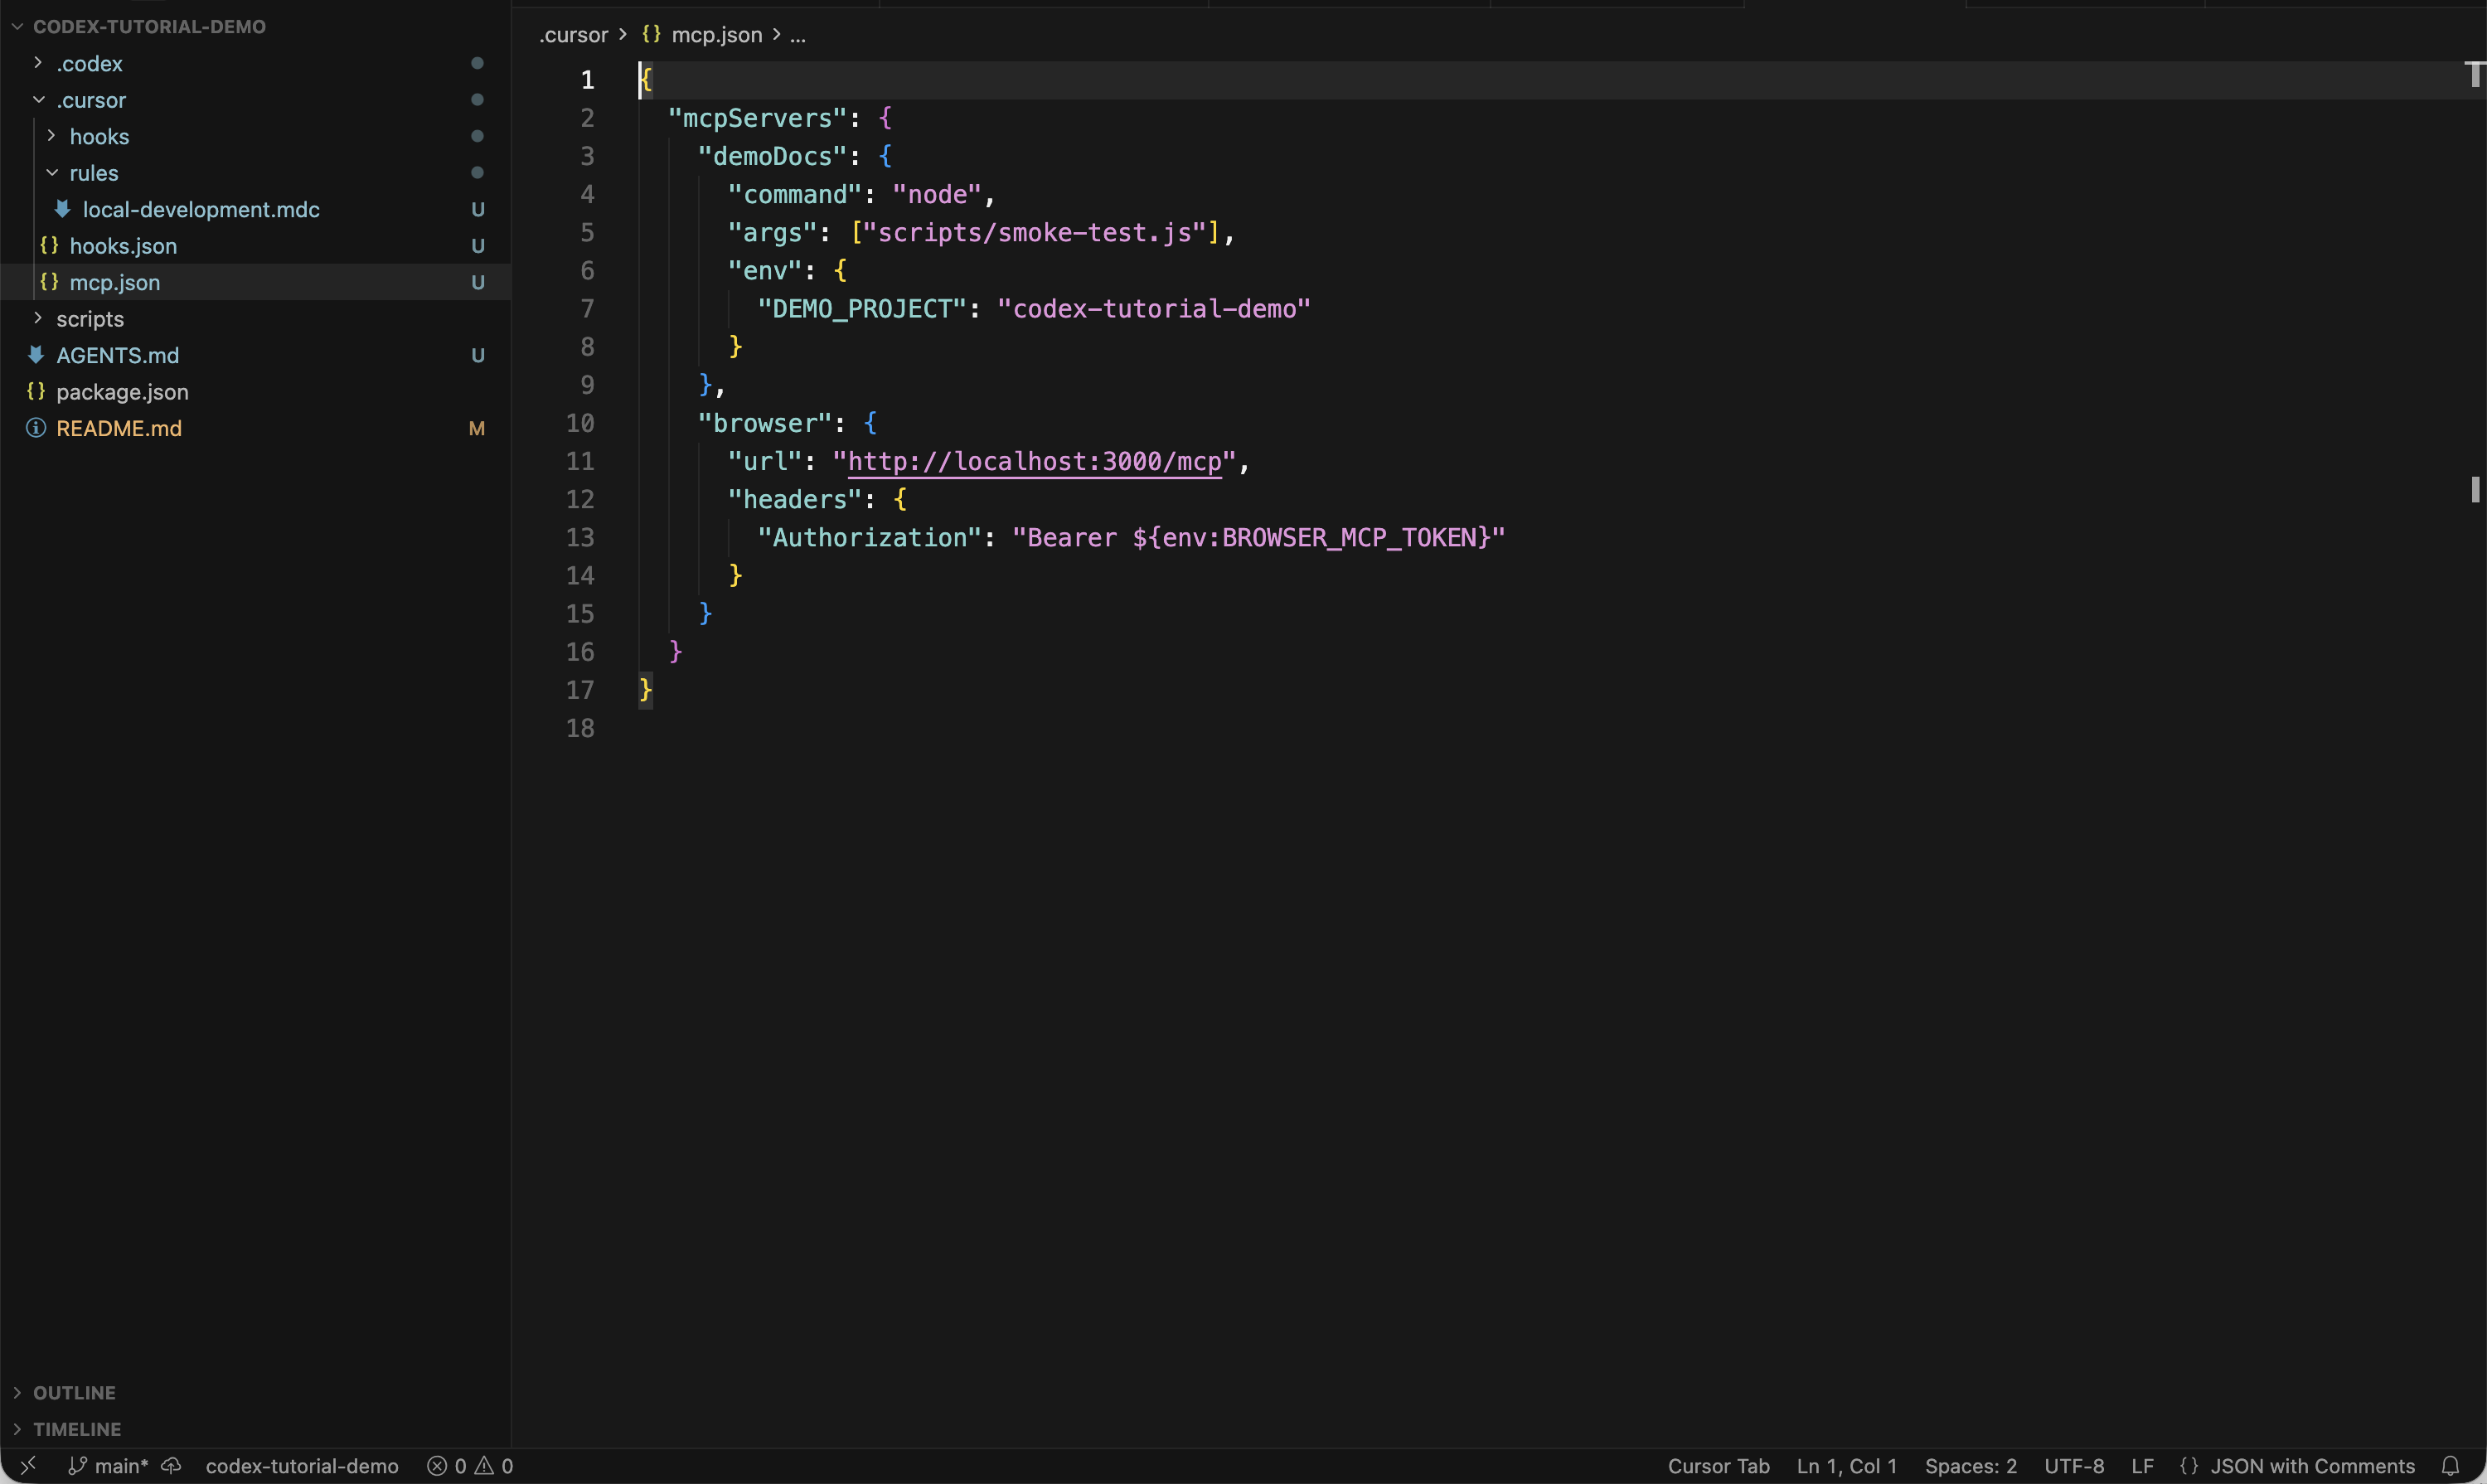
Task: Click the main* git branch indicator
Action: [121, 1466]
